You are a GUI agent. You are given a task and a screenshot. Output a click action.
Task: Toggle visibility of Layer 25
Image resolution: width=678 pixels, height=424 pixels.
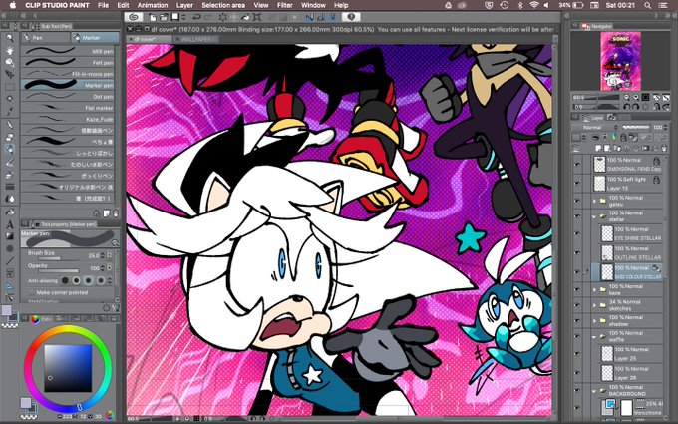point(577,353)
